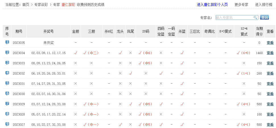
Task: Open the 更多专家 link
Action: click(x=241, y=5)
